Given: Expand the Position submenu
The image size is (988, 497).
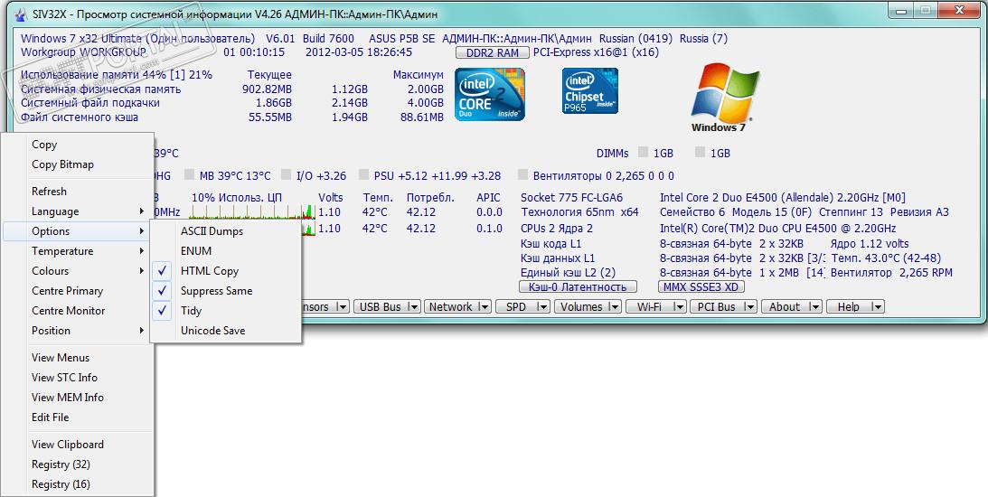Looking at the screenshot, I should 78,331.
